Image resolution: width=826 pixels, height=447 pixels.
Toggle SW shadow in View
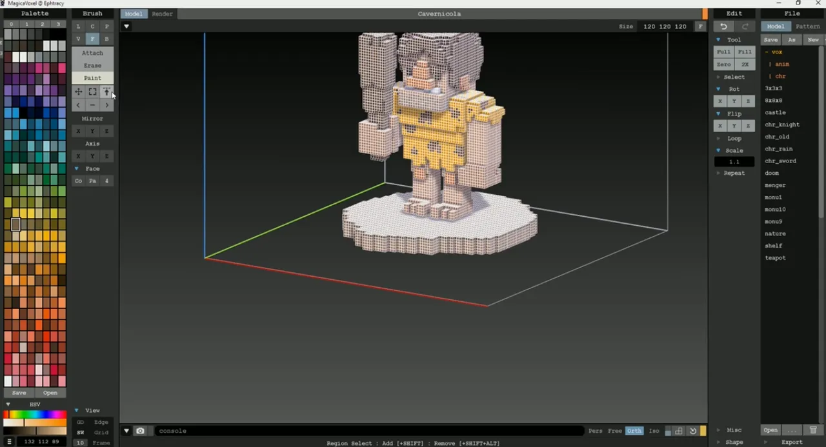(x=81, y=433)
